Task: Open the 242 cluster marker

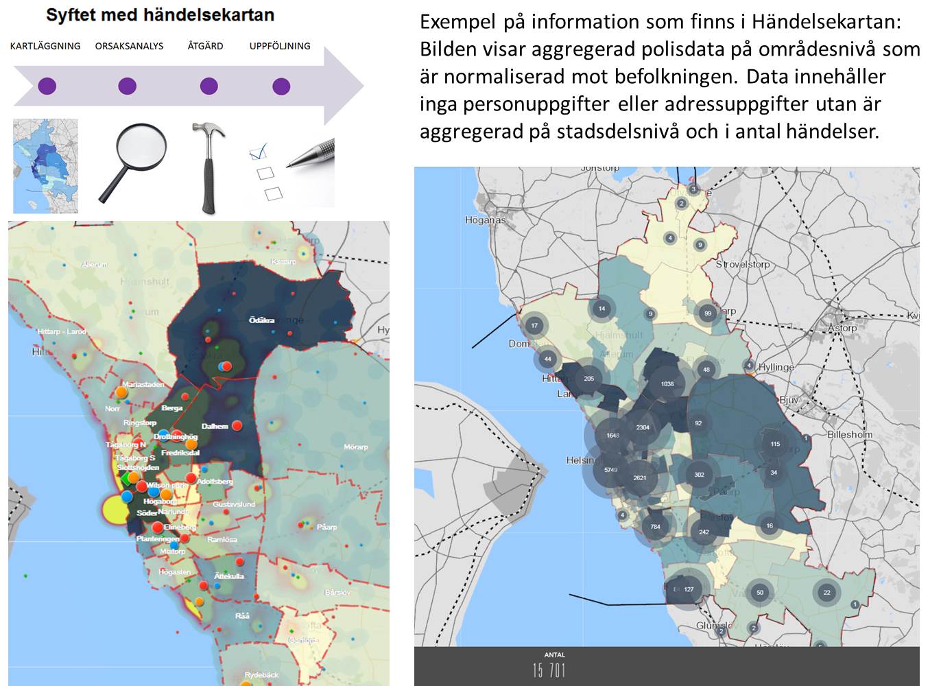Action: (x=704, y=532)
